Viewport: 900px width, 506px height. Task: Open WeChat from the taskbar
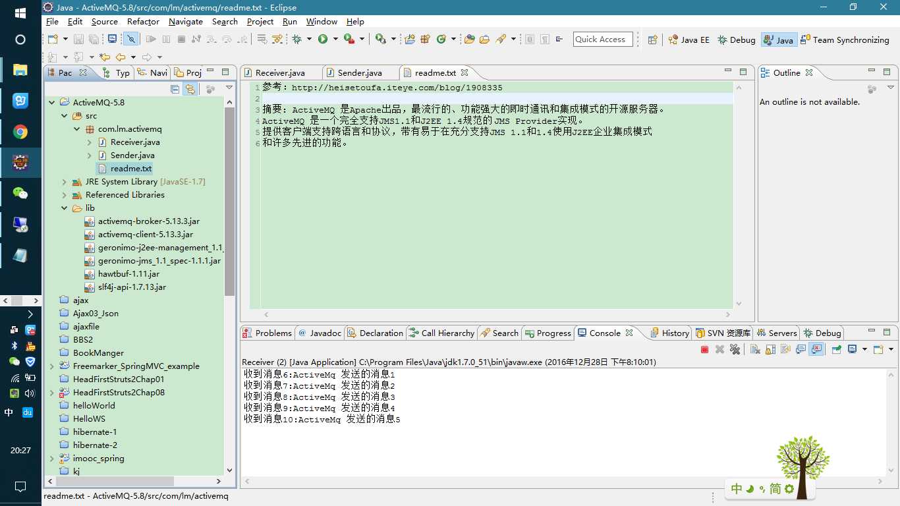20,193
